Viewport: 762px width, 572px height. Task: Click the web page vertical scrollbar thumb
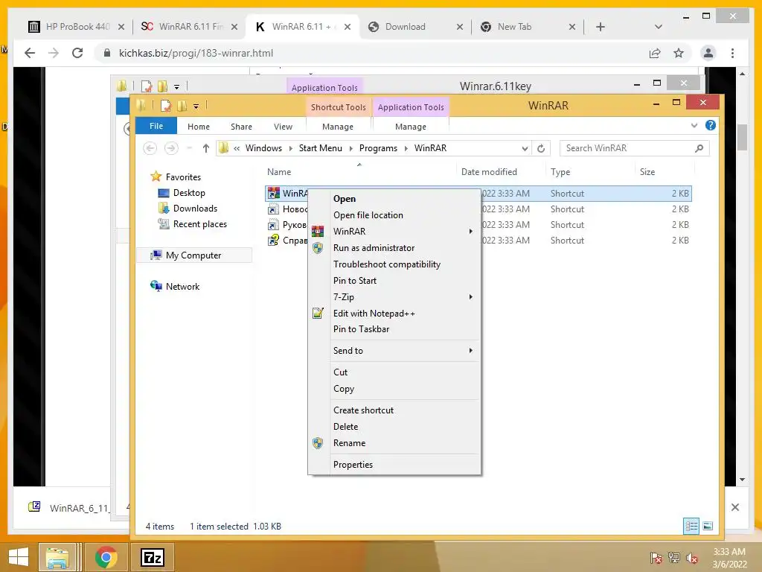coord(742,138)
